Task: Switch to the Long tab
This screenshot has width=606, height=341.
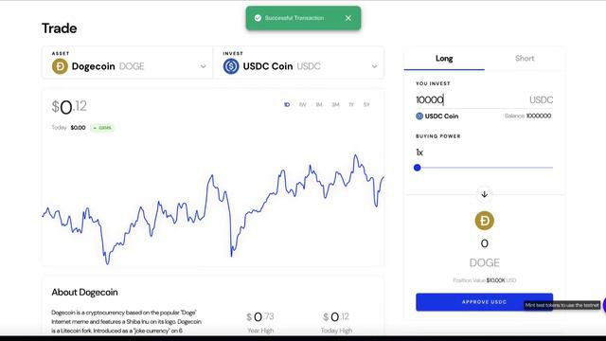Action: (444, 59)
